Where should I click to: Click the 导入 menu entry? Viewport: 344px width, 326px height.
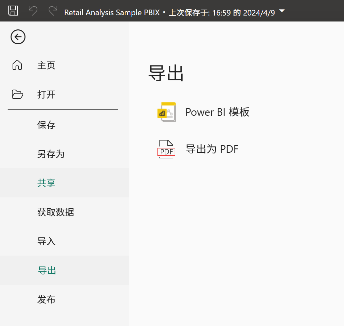point(46,241)
